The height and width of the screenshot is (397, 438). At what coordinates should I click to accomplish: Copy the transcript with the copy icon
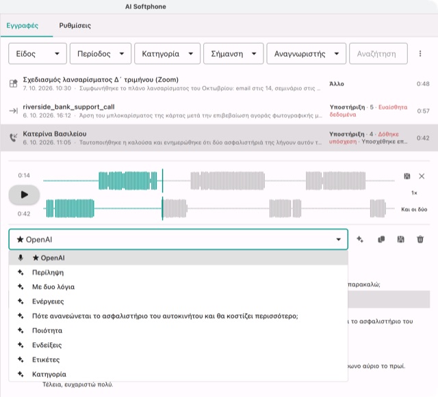point(381,239)
